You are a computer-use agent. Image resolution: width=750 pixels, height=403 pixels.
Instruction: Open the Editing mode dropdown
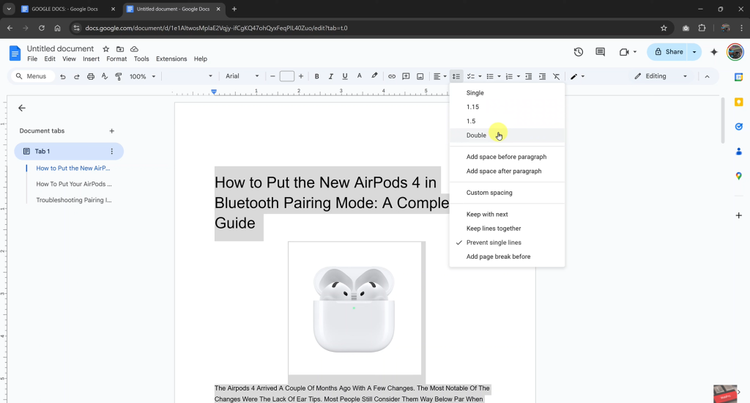(x=661, y=76)
